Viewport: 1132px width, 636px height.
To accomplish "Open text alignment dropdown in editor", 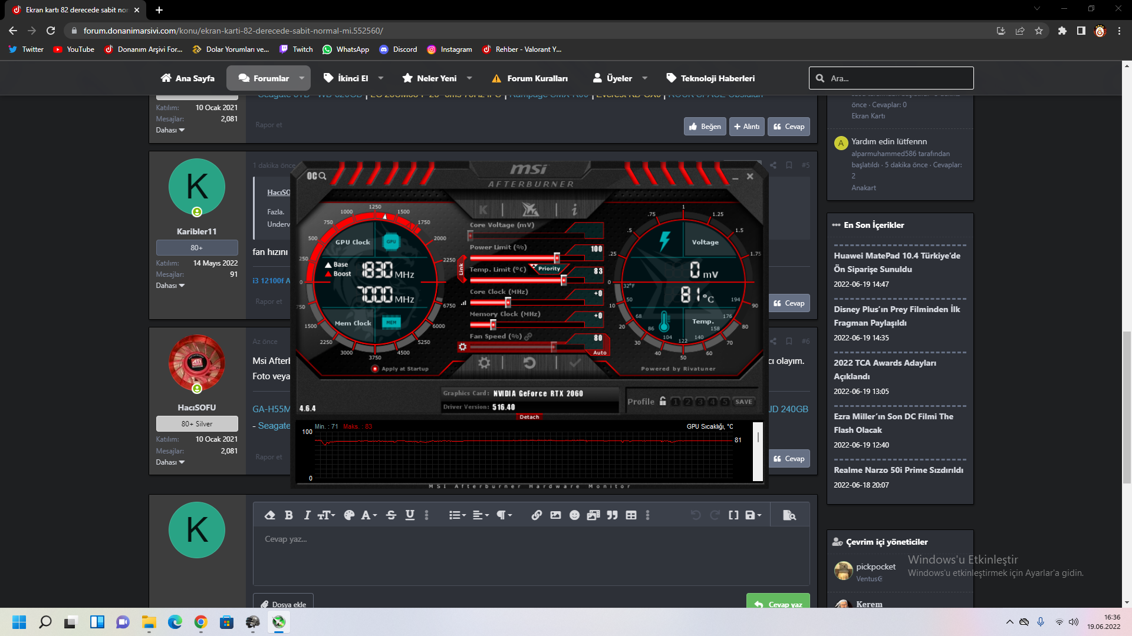I will pos(481,515).
